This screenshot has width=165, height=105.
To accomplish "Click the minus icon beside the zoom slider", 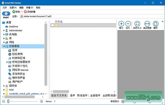I will pyautogui.click(x=4, y=101).
